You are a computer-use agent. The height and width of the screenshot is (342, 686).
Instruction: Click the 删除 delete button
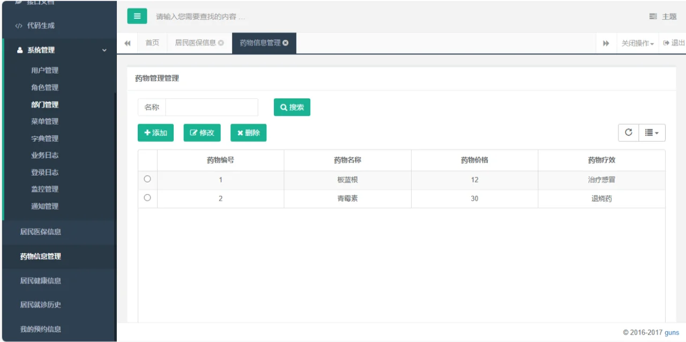click(x=248, y=133)
